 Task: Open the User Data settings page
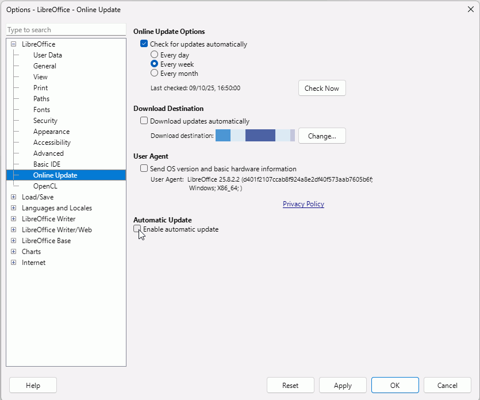tap(48, 55)
